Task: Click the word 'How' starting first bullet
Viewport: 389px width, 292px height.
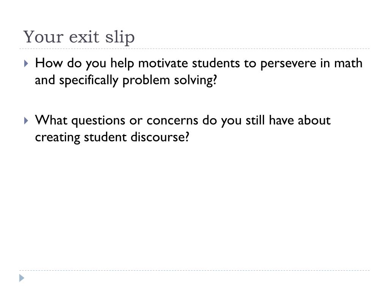Action: [x=49, y=63]
